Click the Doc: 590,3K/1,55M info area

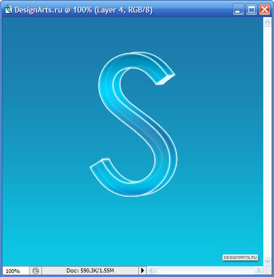(90, 271)
